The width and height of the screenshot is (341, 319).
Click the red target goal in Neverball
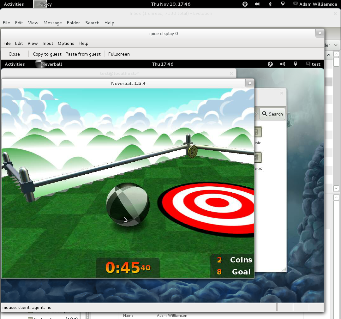(x=206, y=209)
